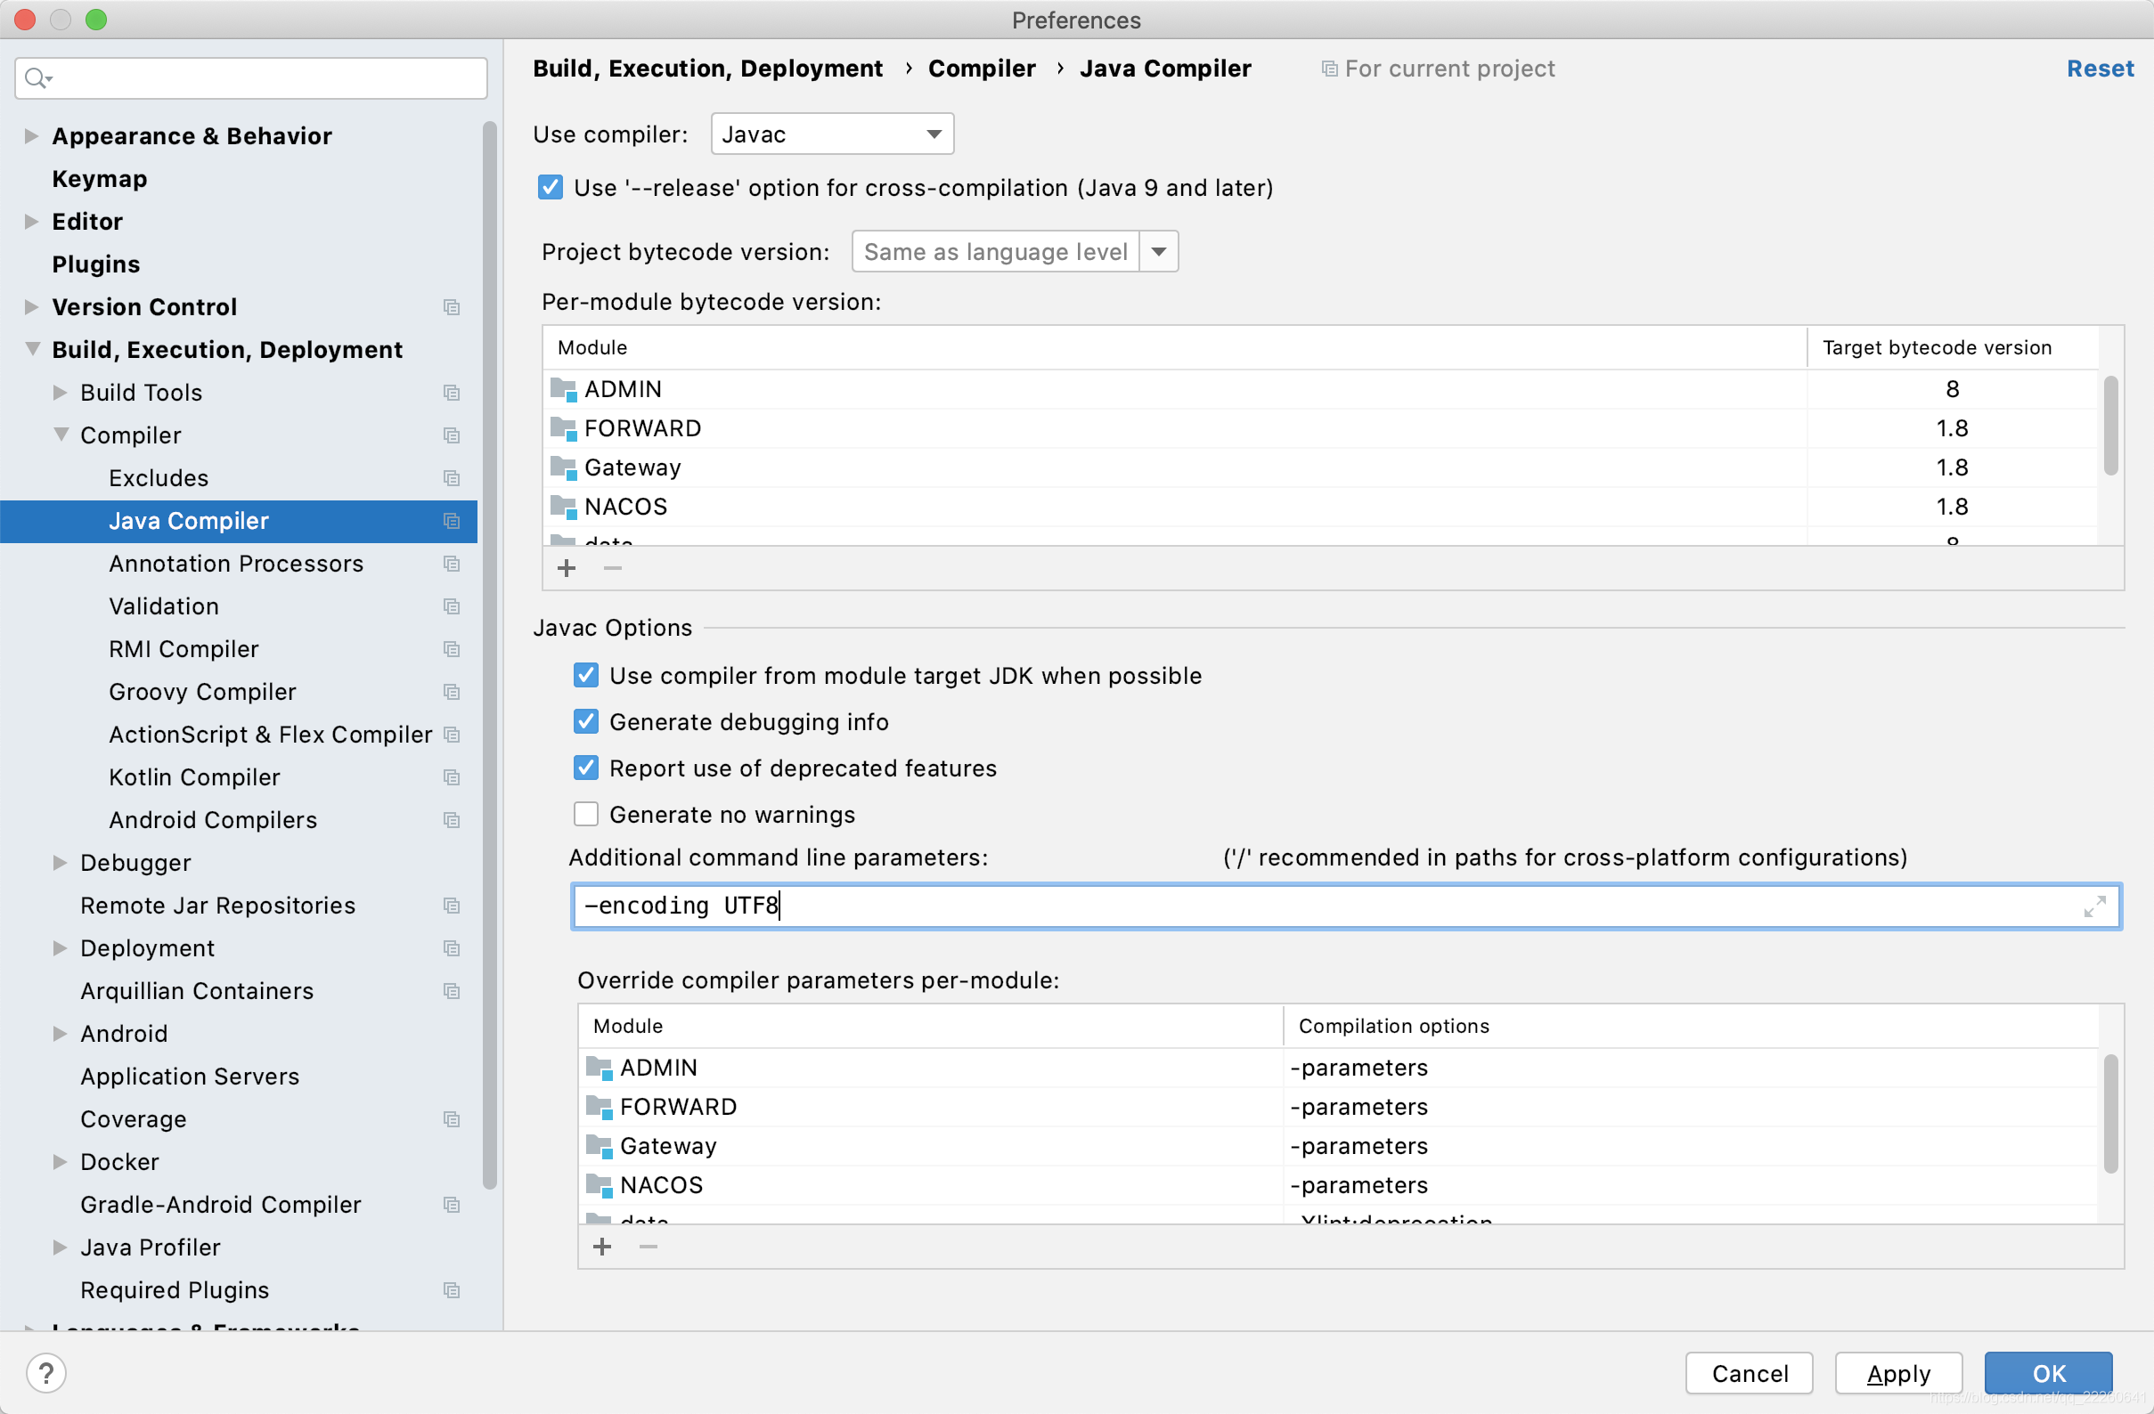Click the search magnifier in the settings search box

click(38, 77)
